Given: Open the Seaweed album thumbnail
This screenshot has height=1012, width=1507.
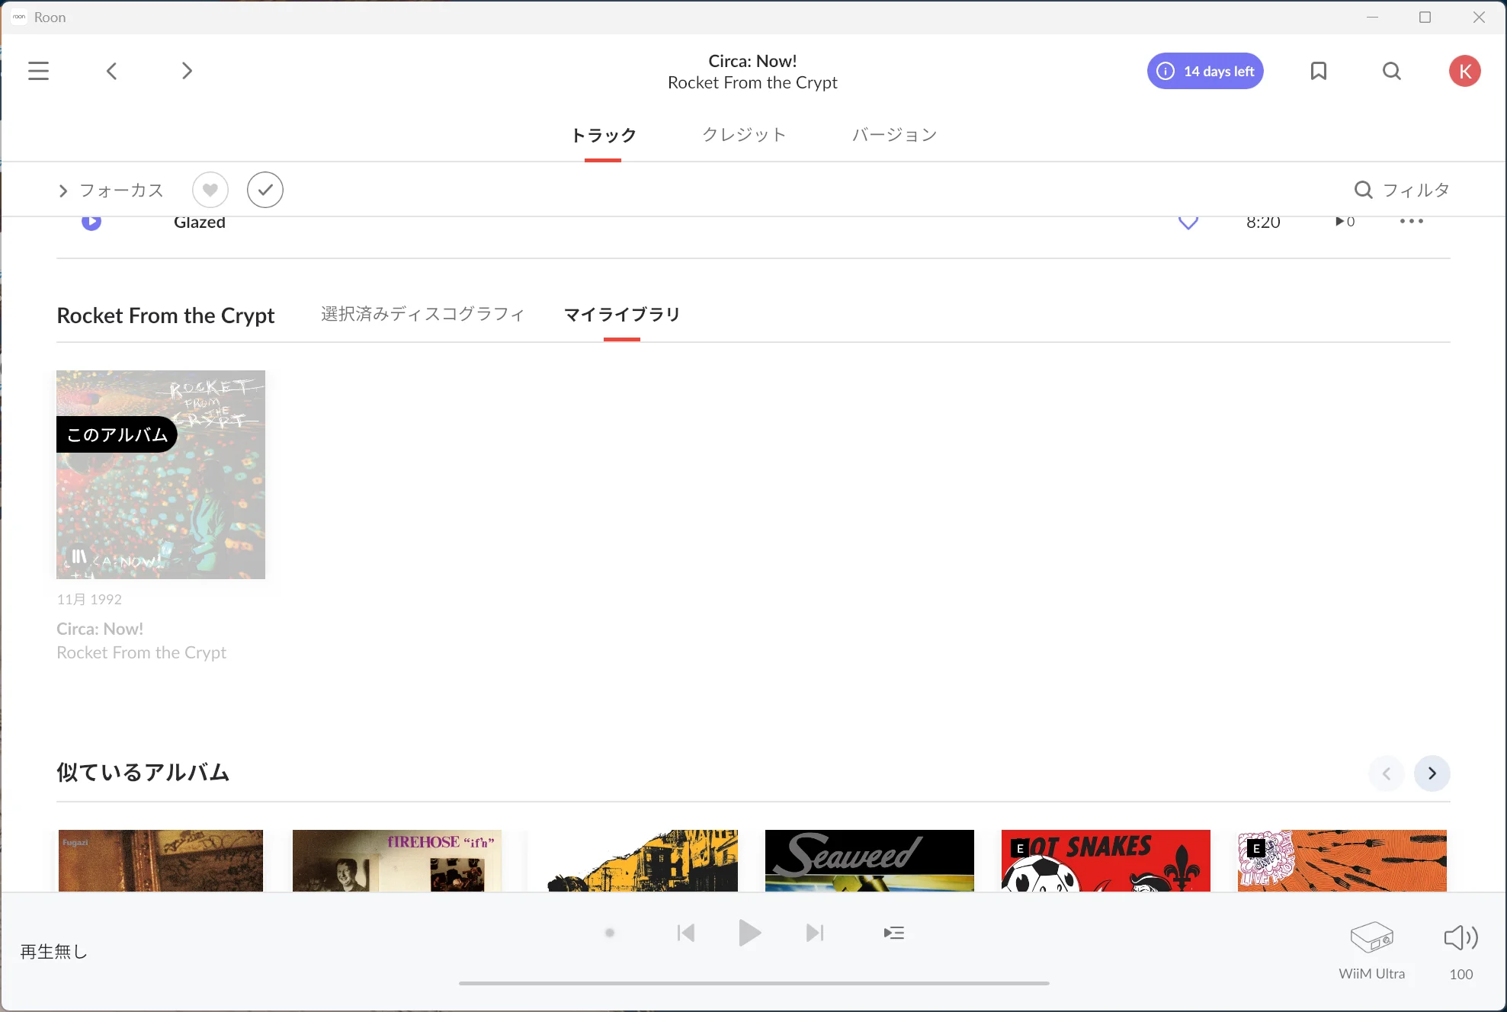Looking at the screenshot, I should (869, 860).
